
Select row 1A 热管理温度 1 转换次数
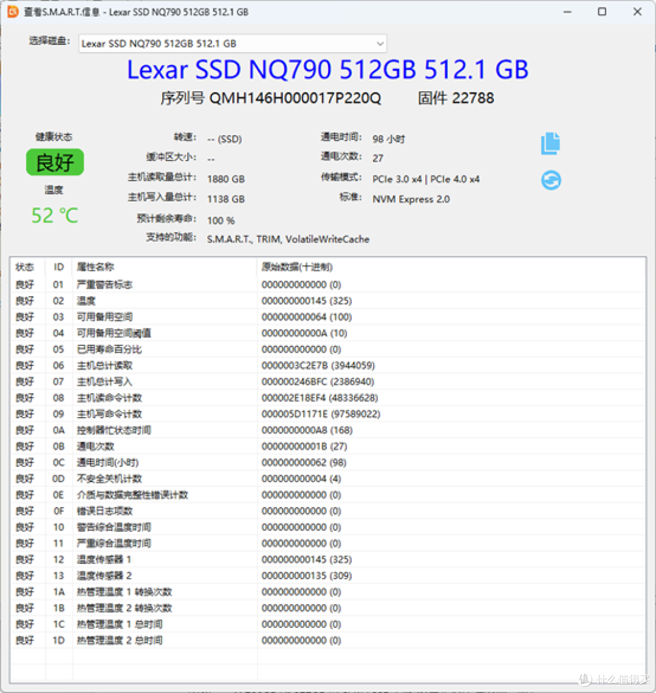click(x=327, y=592)
